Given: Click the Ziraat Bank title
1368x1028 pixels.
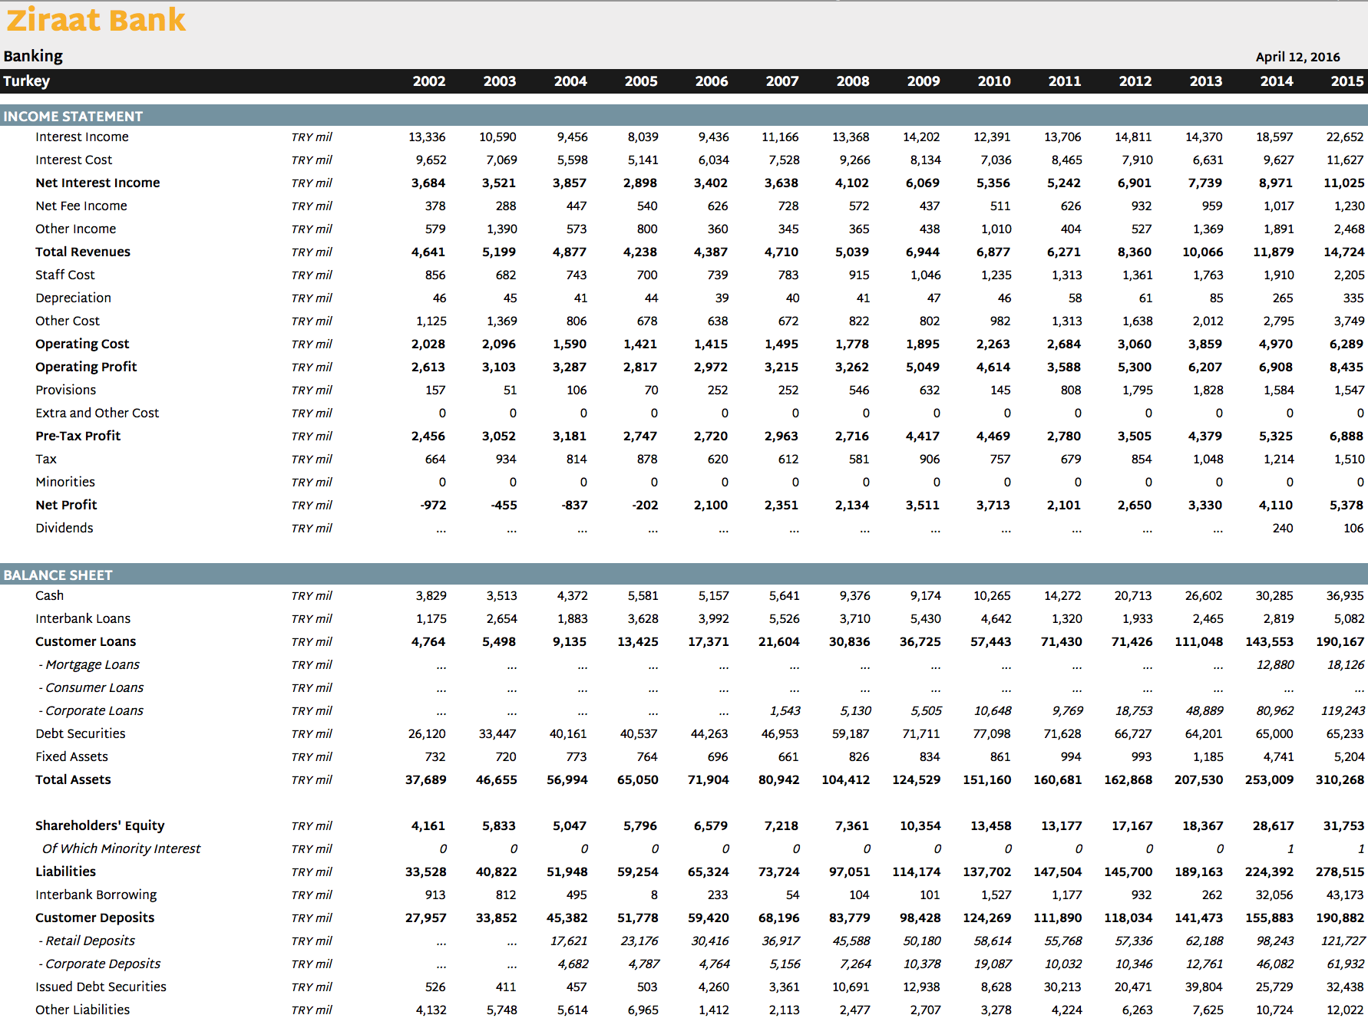Looking at the screenshot, I should click(96, 20).
